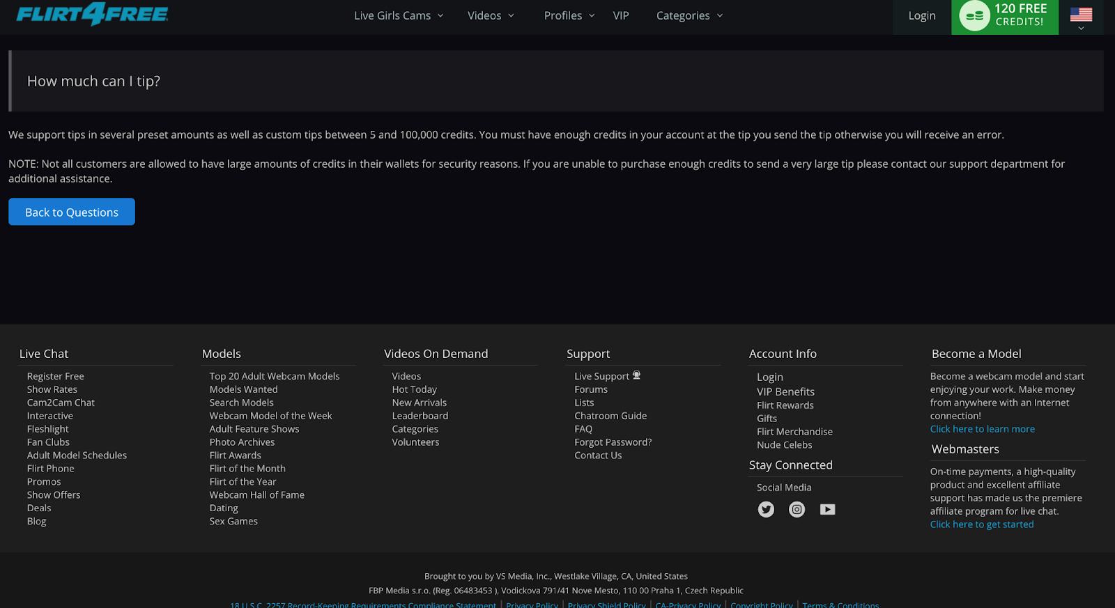Screen dimensions: 1115x608
Task: Open the Photo Archives link
Action: [243, 442]
